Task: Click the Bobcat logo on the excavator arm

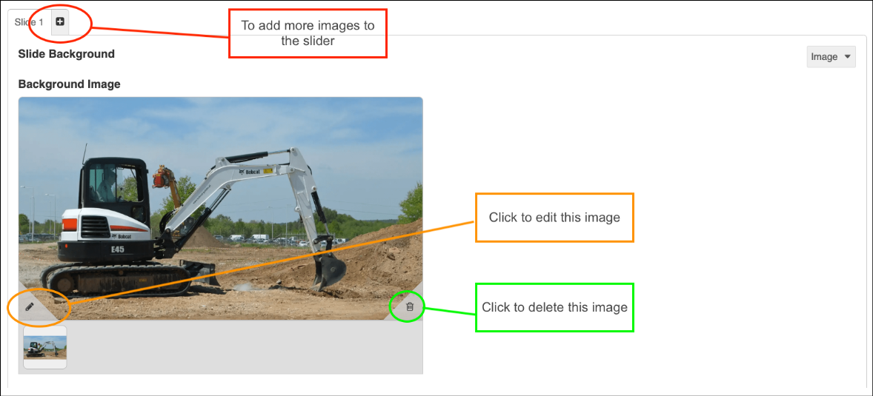Action: [248, 172]
